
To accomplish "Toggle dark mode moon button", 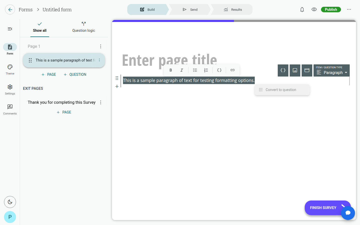I will (10, 202).
